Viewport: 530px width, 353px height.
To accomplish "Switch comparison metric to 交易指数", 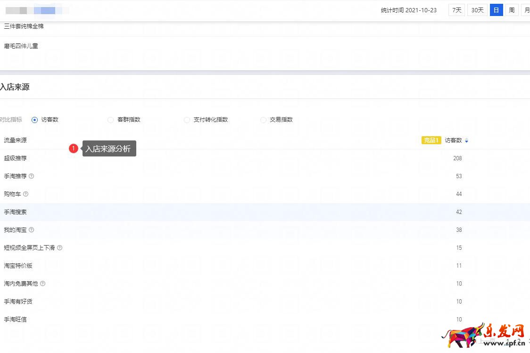I will coord(264,120).
